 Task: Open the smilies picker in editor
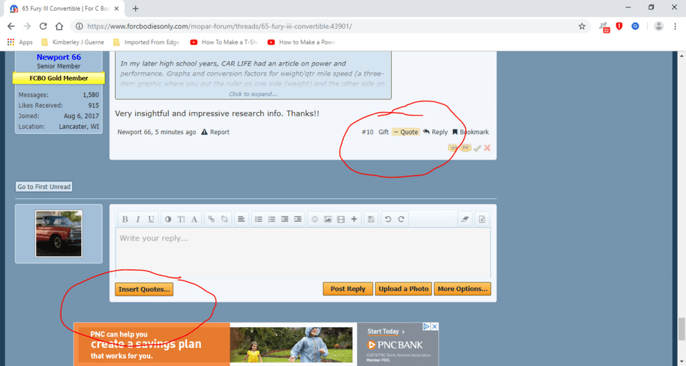[314, 219]
